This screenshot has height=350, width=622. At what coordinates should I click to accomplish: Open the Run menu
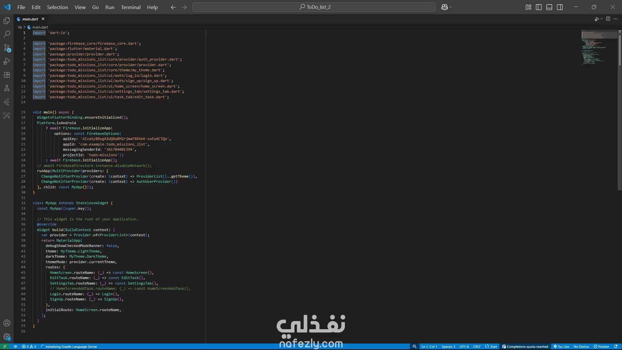[110, 7]
